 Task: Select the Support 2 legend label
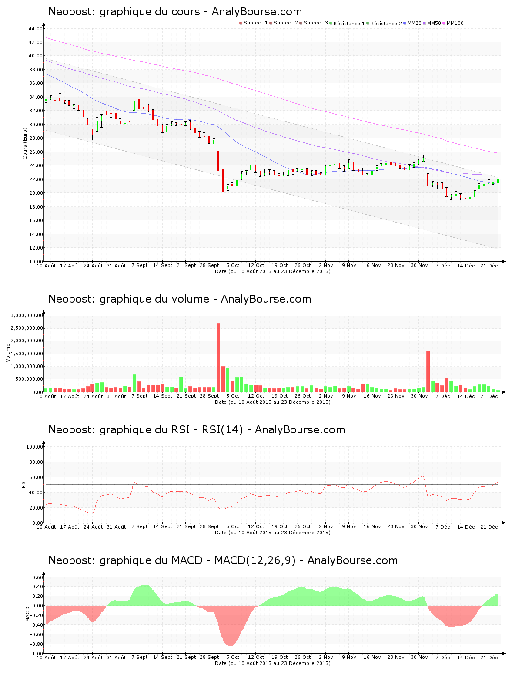286,23
